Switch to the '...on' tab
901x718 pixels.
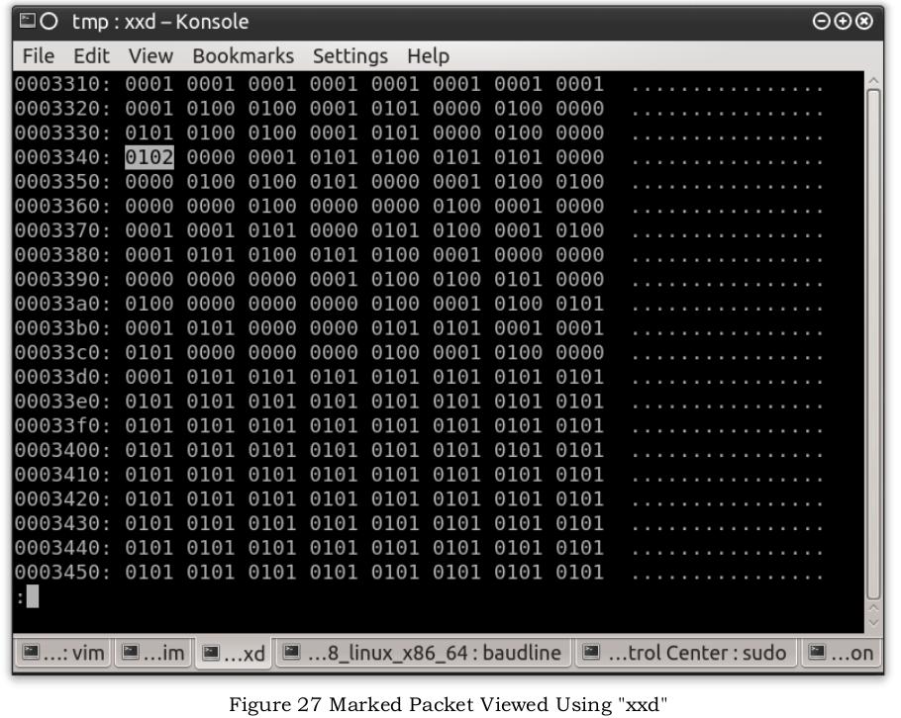841,653
